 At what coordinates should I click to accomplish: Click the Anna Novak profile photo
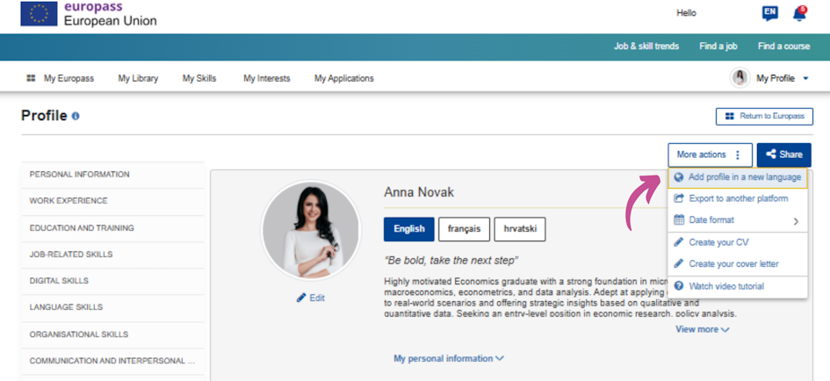[311, 231]
